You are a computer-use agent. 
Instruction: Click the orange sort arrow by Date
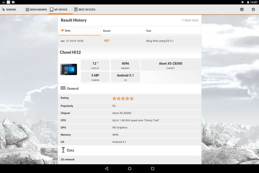62,31
